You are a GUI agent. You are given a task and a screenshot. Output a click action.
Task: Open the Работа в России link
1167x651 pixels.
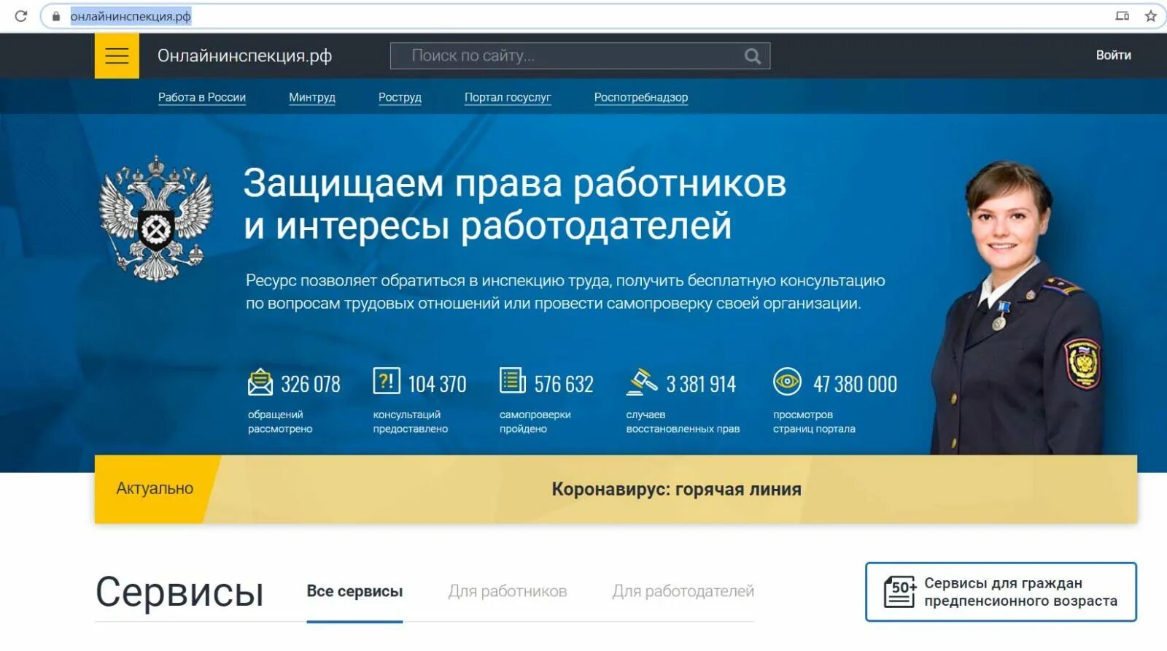202,97
